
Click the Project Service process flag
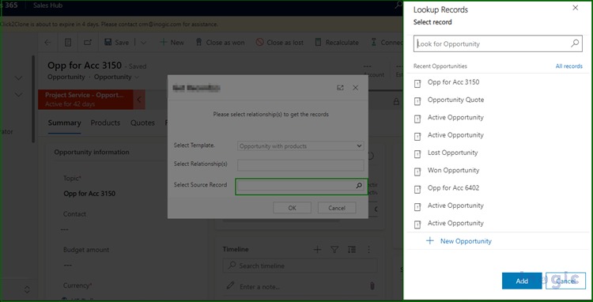86,100
